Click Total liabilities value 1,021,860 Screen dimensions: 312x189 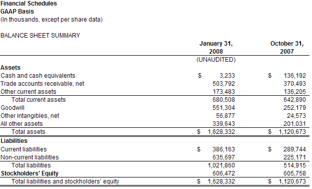click(221, 165)
